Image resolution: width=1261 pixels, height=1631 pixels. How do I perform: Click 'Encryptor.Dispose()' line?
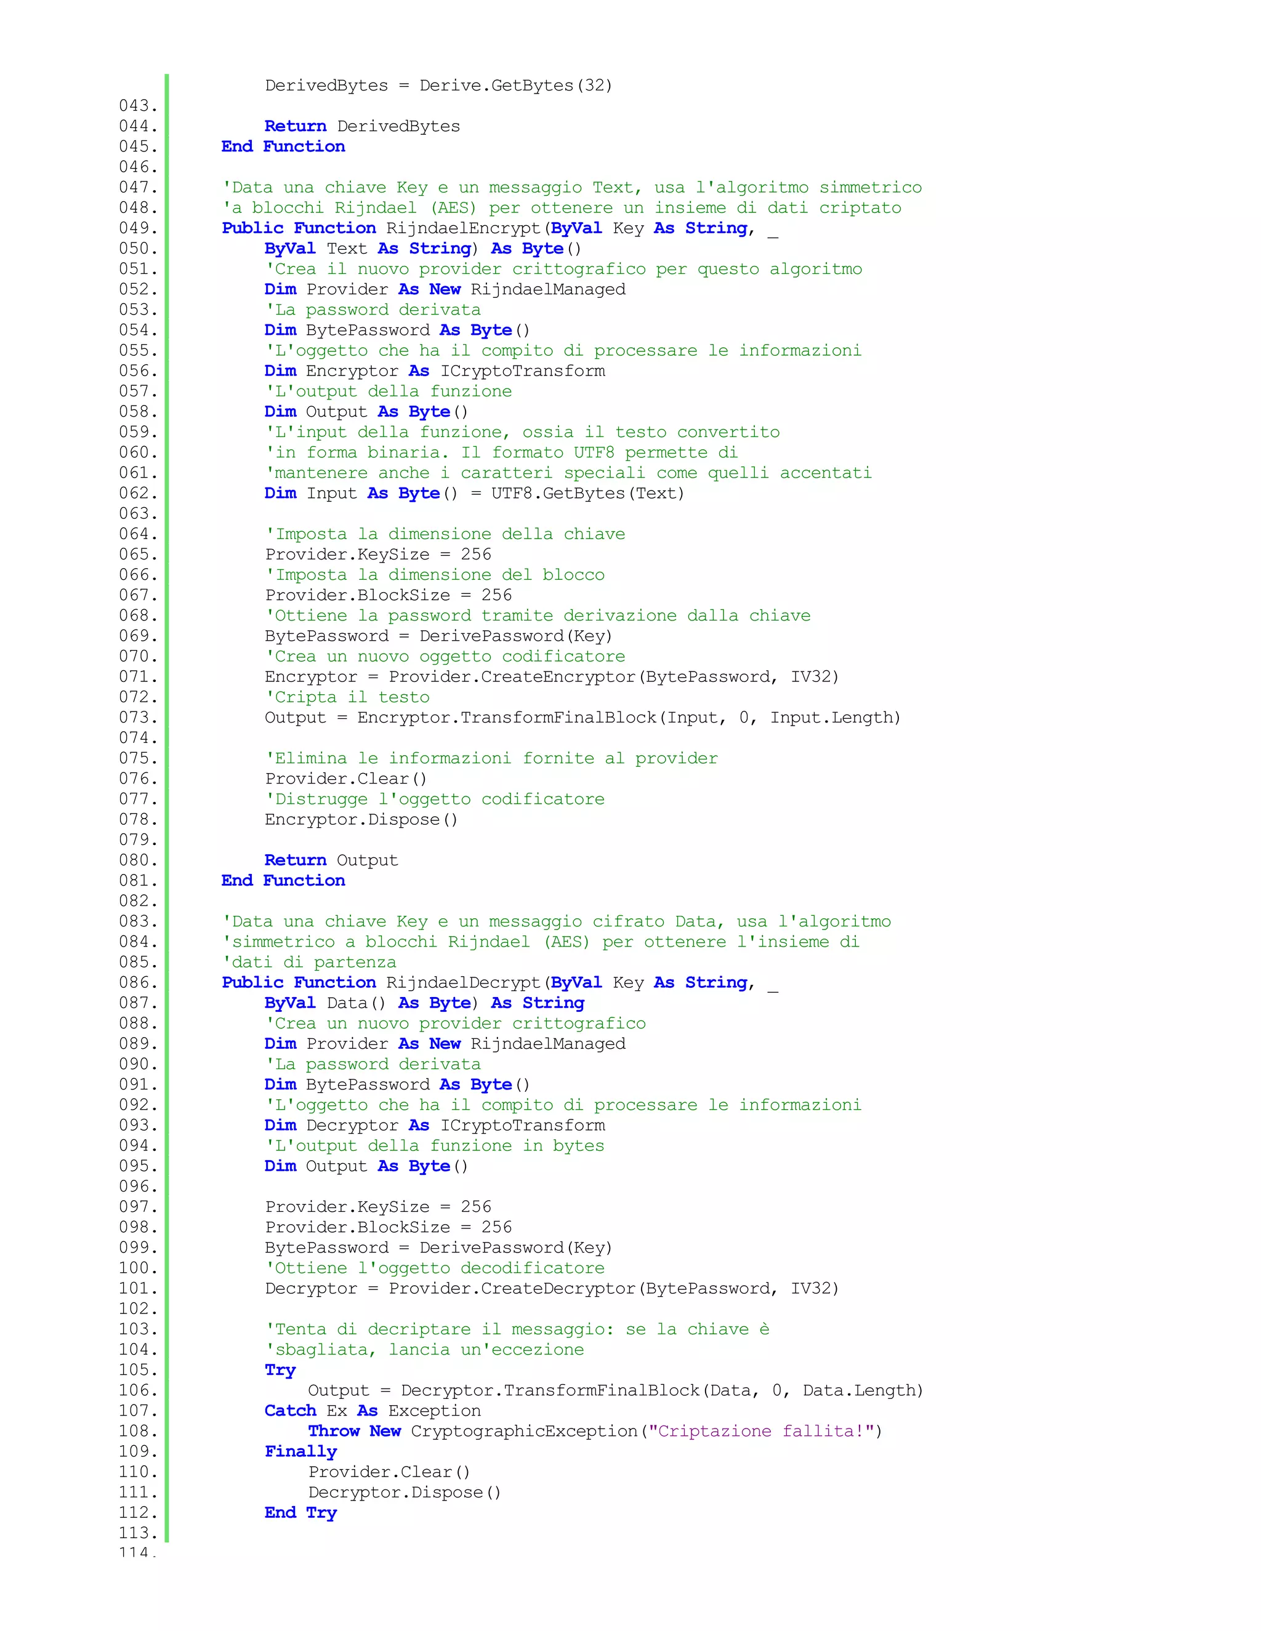pyautogui.click(x=361, y=819)
